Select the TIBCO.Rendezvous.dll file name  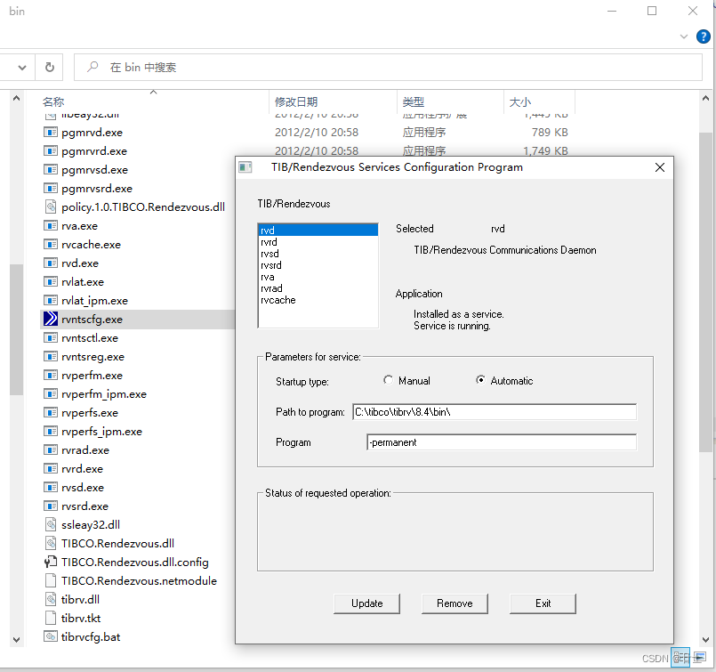coord(117,543)
